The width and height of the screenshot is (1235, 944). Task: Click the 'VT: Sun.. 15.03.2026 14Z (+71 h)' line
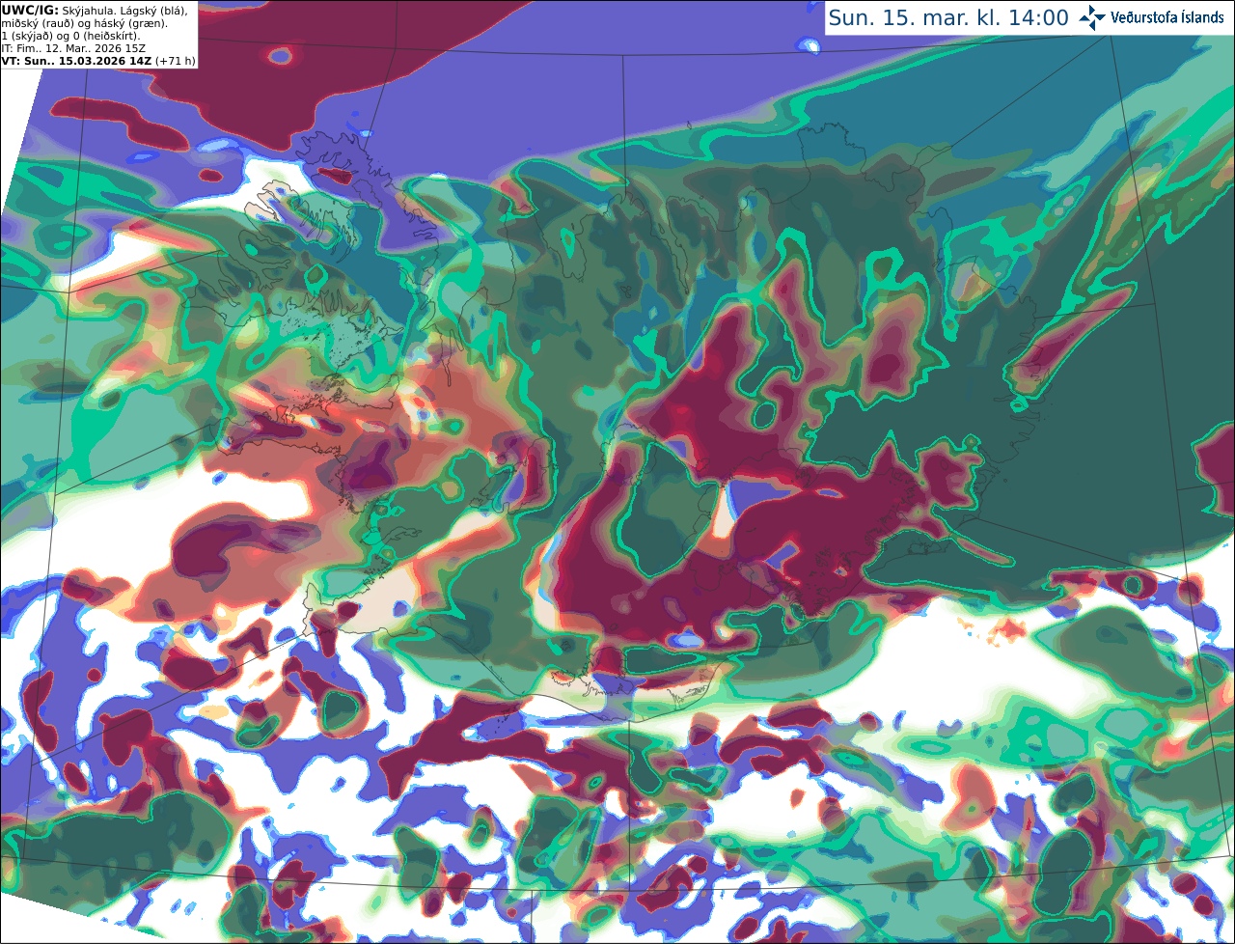[x=98, y=61]
